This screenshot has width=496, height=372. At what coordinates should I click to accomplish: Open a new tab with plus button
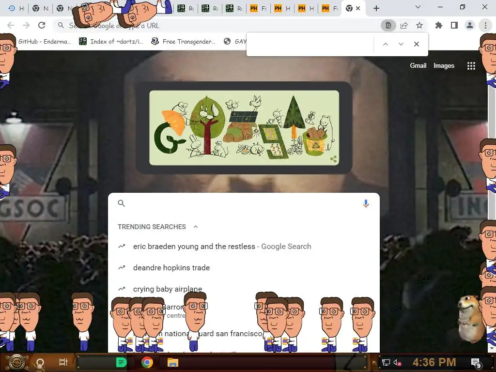click(376, 8)
